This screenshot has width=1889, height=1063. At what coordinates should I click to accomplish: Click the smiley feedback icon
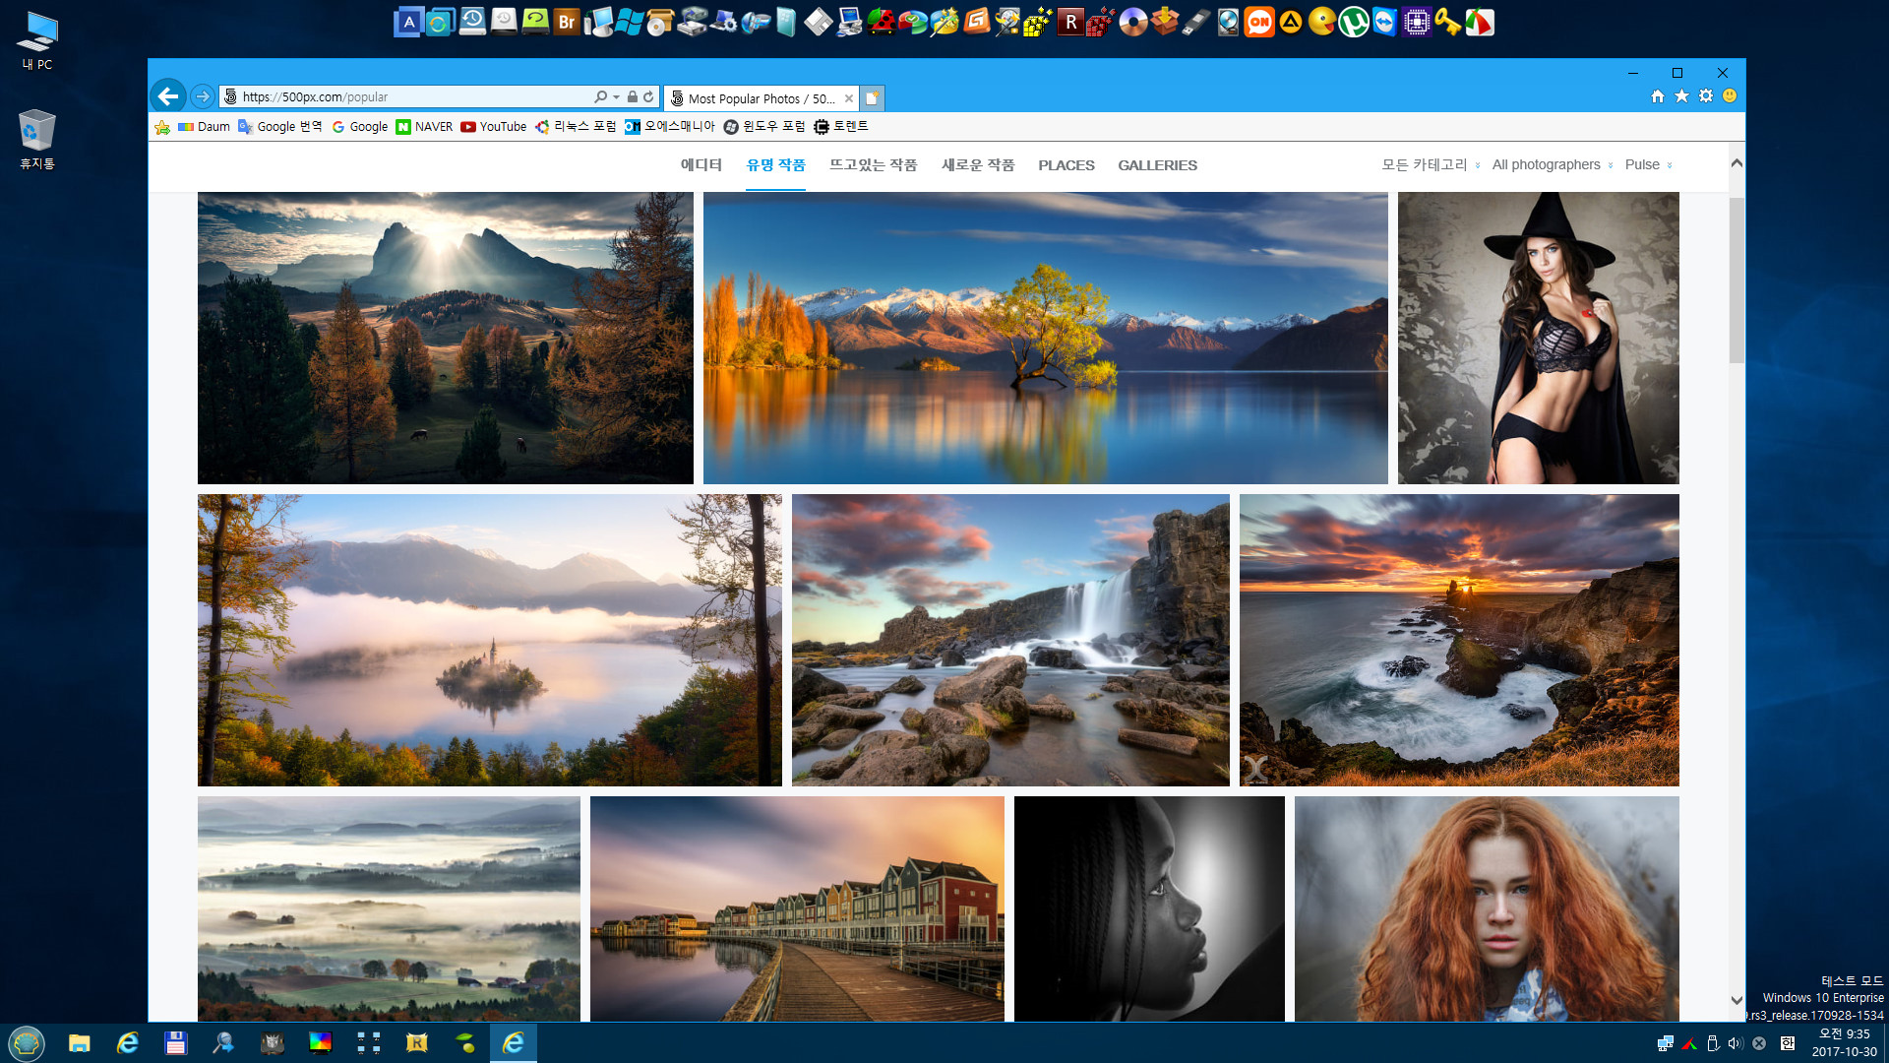coord(1730,96)
